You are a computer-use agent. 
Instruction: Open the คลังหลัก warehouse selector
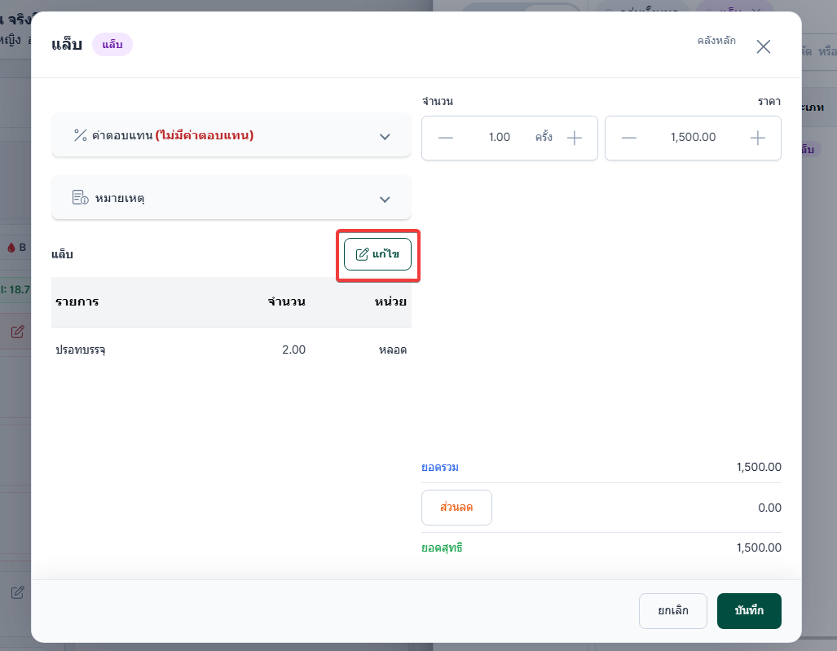pyautogui.click(x=716, y=41)
